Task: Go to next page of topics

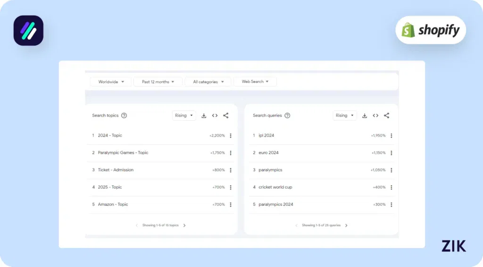Action: pyautogui.click(x=184, y=225)
